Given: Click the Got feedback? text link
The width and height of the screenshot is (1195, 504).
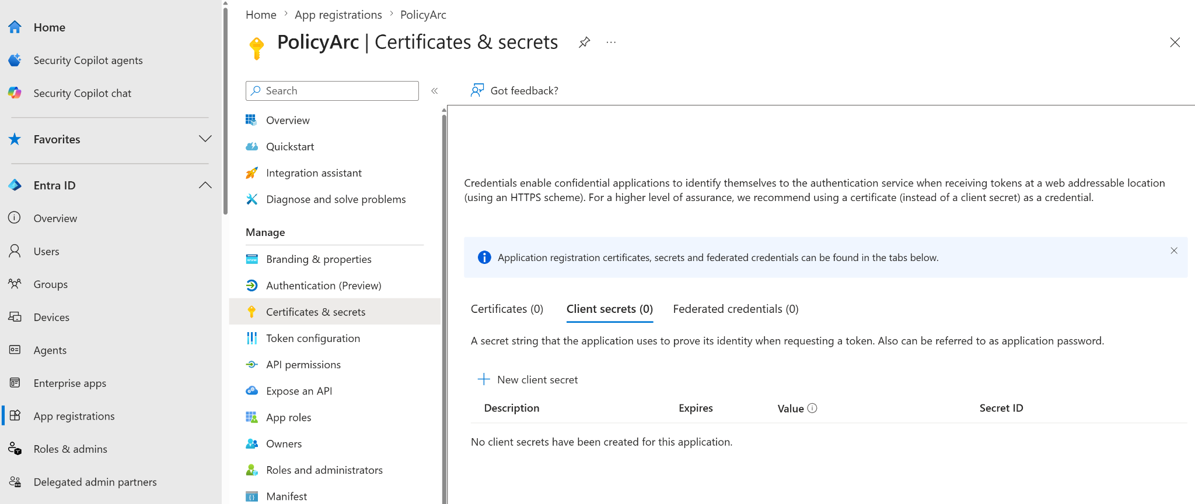Looking at the screenshot, I should (x=524, y=90).
